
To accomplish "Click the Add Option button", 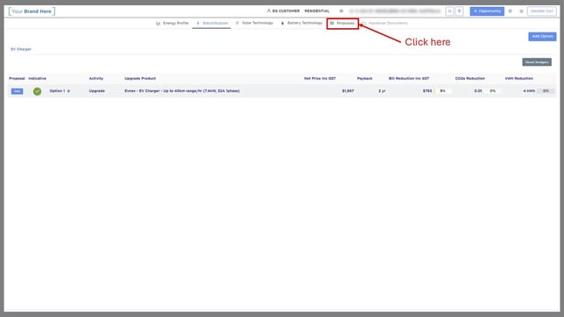I will coord(542,37).
